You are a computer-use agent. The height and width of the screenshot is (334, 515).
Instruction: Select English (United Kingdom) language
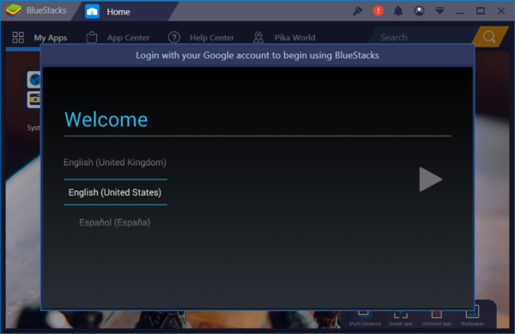click(x=115, y=162)
